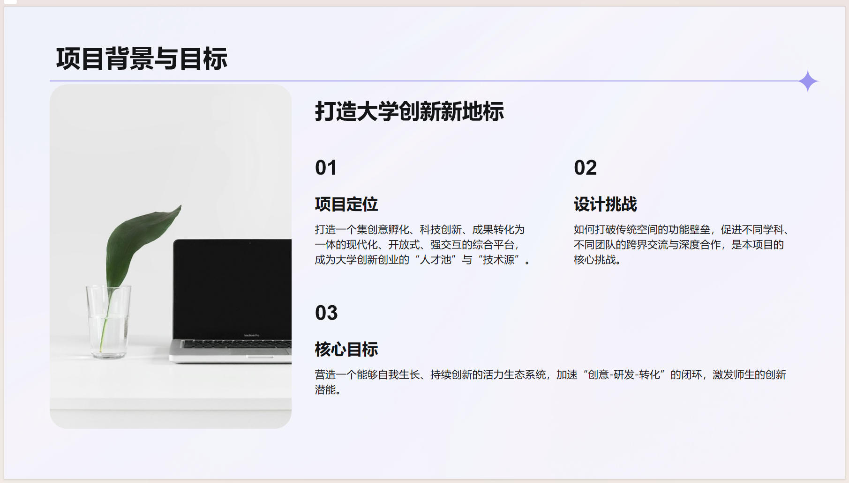This screenshot has width=849, height=483.
Task: Click the number 01
Action: click(x=326, y=168)
